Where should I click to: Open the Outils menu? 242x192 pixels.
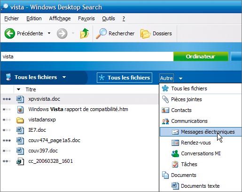[x=109, y=18]
